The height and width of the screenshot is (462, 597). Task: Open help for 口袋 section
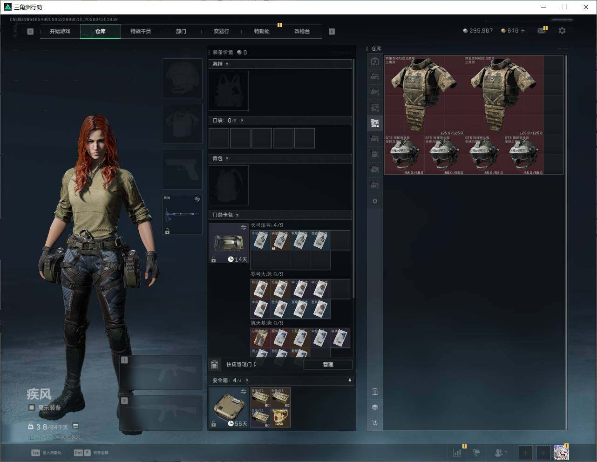click(242, 121)
